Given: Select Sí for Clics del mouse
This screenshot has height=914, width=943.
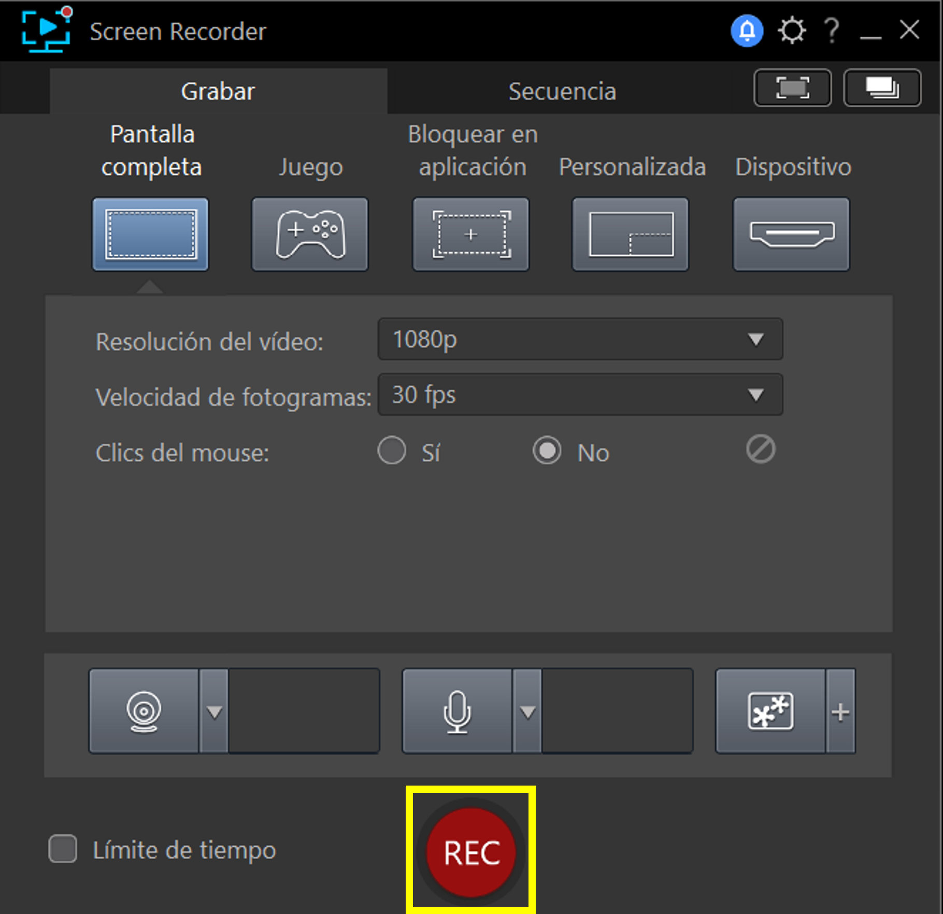Looking at the screenshot, I should (x=392, y=451).
